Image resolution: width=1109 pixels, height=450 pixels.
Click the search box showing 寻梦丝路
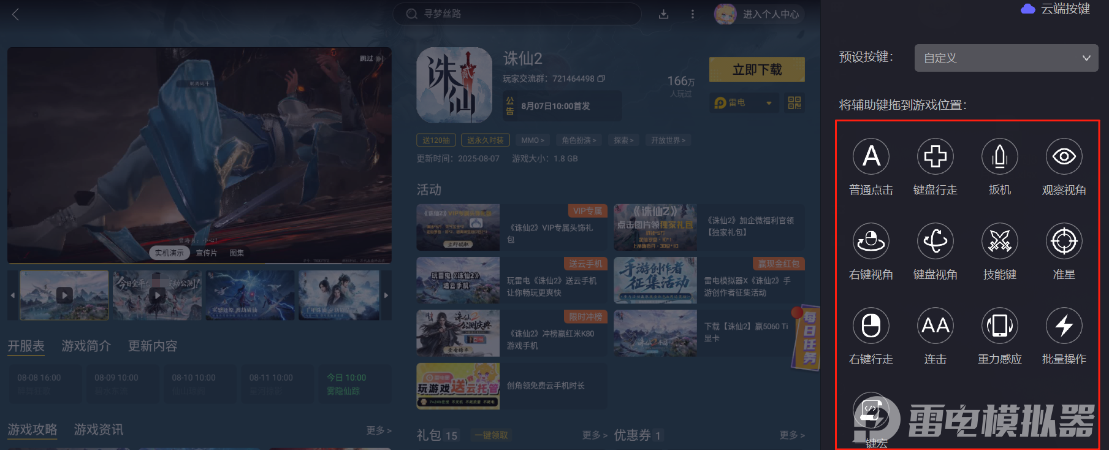517,13
